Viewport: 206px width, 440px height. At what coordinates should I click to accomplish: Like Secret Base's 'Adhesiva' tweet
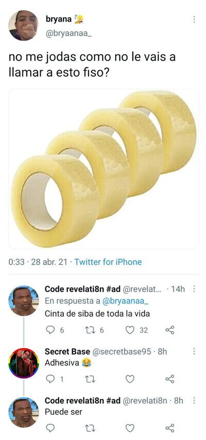[x=130, y=379]
